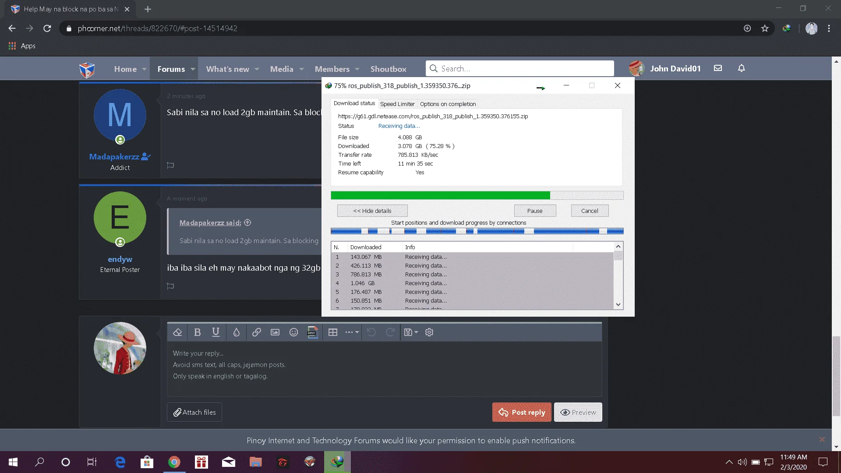This screenshot has height=473, width=841.
Task: Open Microsoft Edge from taskbar
Action: point(120,462)
